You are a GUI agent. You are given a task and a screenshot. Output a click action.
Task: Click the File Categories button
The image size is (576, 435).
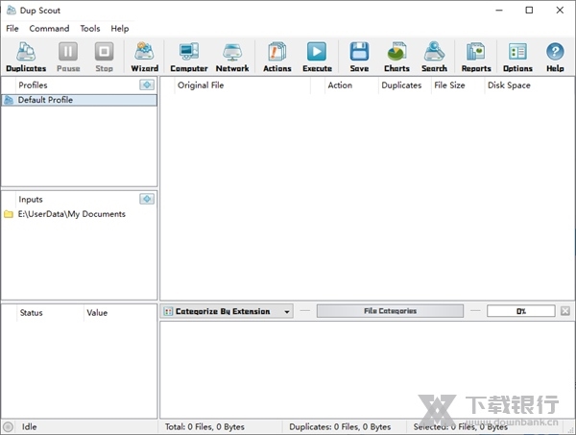click(x=390, y=311)
